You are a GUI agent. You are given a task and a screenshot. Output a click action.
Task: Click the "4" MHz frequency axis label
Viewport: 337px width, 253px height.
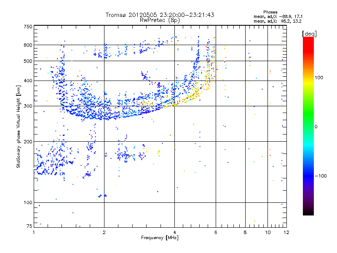point(174,232)
